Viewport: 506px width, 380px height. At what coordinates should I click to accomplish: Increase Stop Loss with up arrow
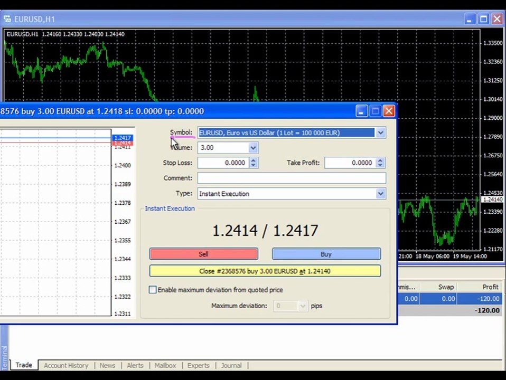(254, 160)
